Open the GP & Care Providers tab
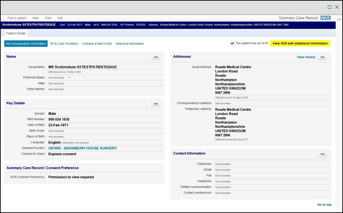Viewport: 343px width, 213px height. pos(64,44)
